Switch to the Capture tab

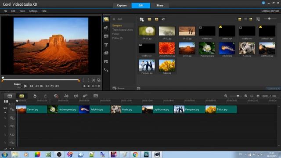point(122,5)
